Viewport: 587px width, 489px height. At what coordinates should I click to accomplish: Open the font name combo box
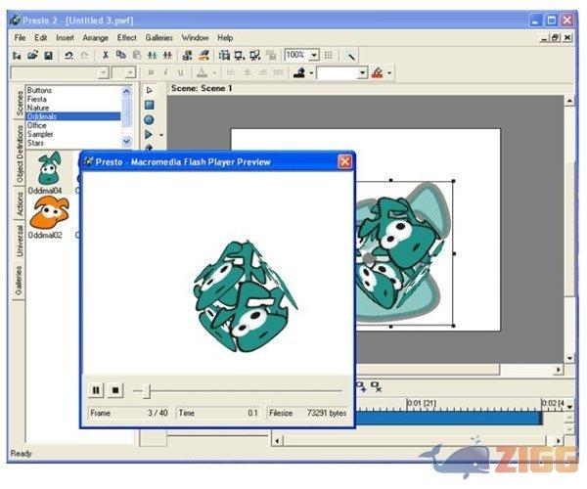click(x=60, y=72)
